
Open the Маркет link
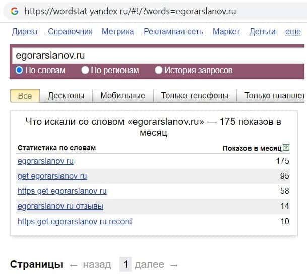point(226,32)
